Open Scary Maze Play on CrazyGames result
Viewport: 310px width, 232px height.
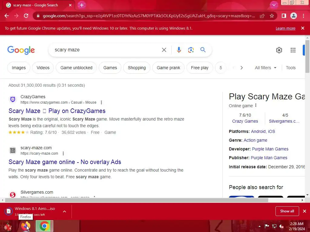[57, 111]
